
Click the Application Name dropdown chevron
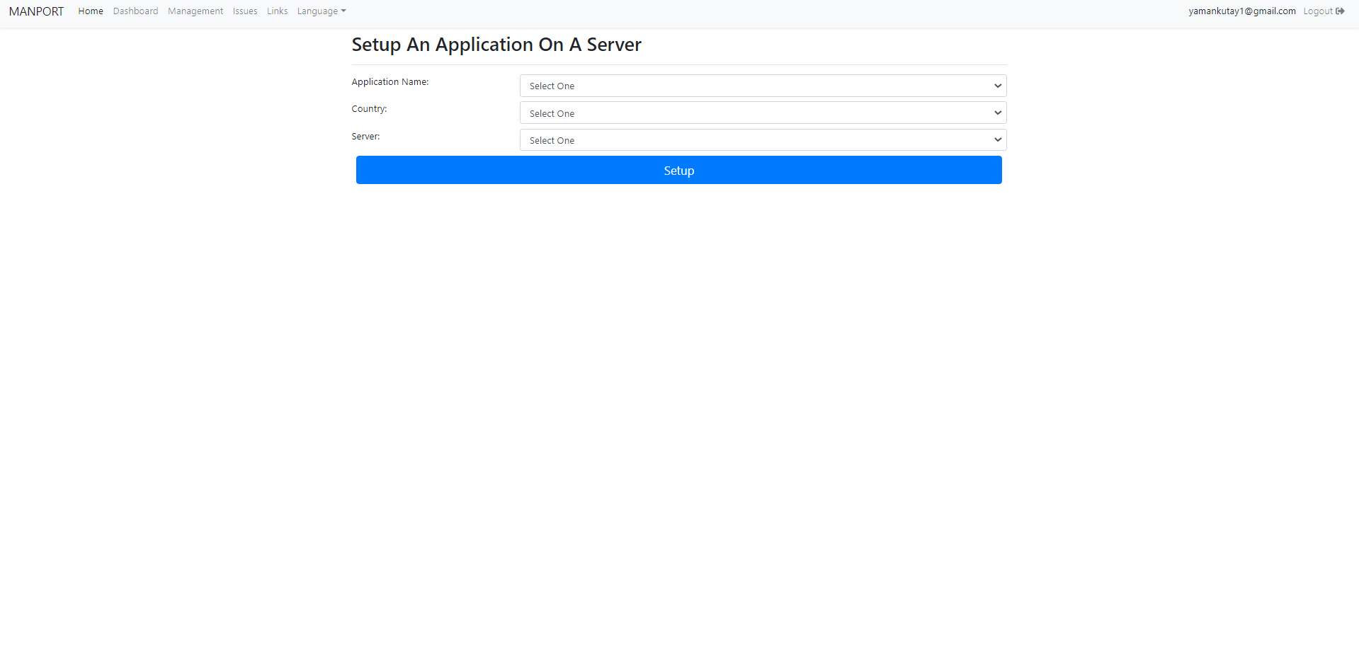click(x=997, y=85)
